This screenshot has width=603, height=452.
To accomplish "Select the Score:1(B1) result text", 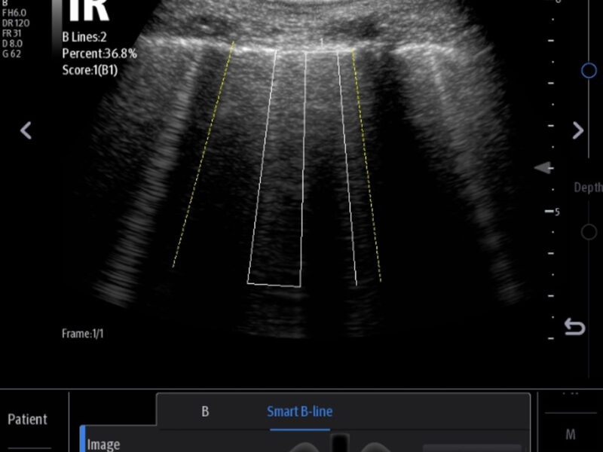I will pos(90,71).
